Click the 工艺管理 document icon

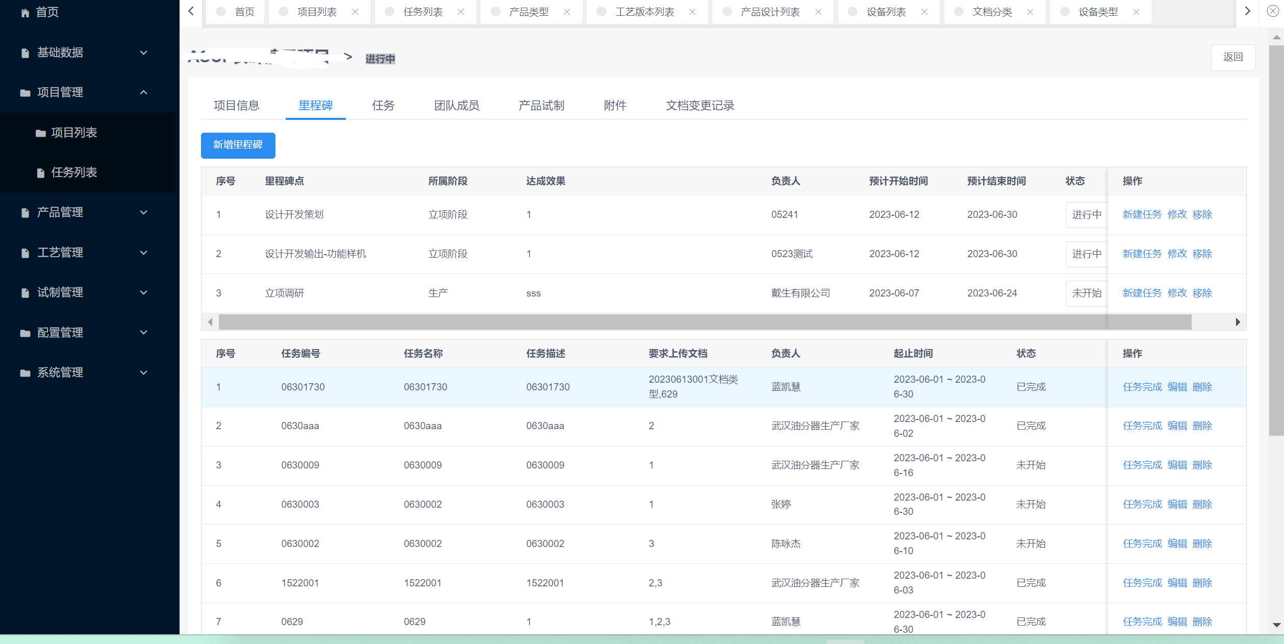[25, 253]
